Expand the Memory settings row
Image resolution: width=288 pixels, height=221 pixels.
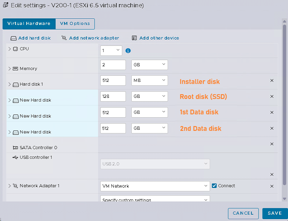point(10,69)
